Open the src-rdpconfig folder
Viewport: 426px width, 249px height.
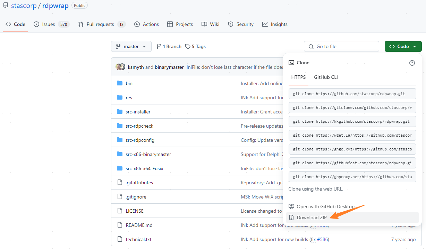[x=140, y=140]
